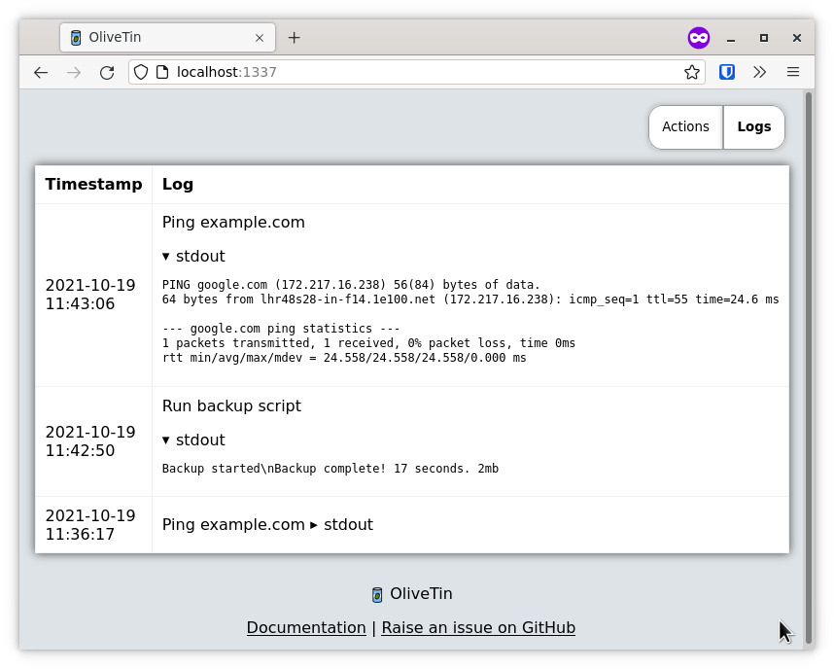Open a new tab with plus button
834x669 pixels.
tap(295, 38)
